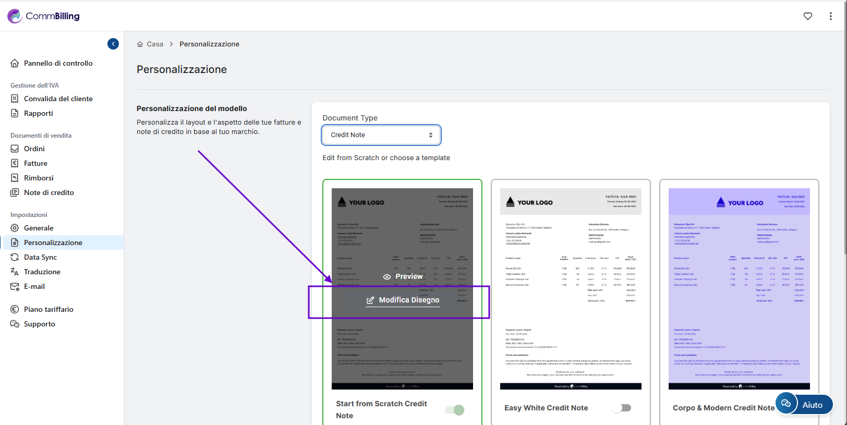Open Note di credito page
Screen dimensions: 847x425
point(49,192)
